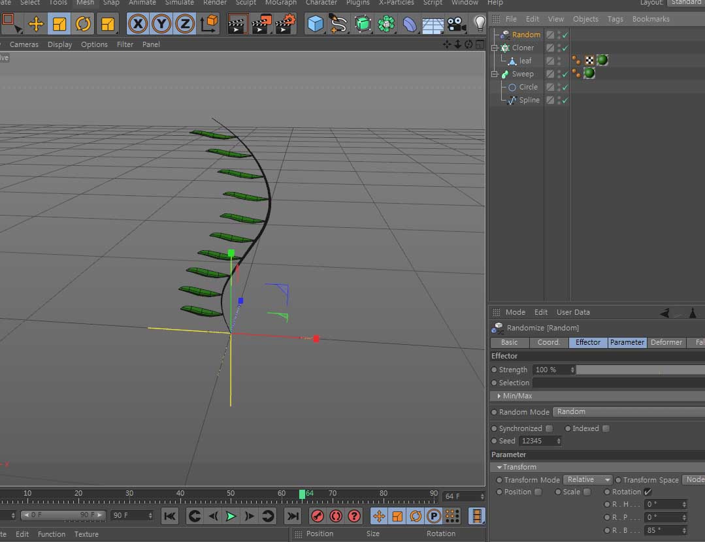Viewport: 705px width, 542px height.
Task: Click the Camera object icon
Action: (456, 25)
